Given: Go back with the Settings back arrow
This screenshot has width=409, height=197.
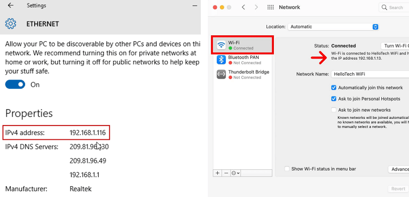Looking at the screenshot, I should pyautogui.click(x=10, y=6).
